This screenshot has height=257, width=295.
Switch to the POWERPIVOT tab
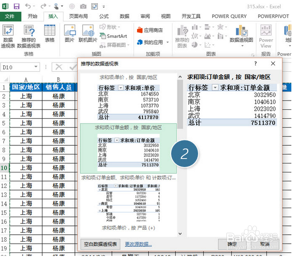click(273, 16)
